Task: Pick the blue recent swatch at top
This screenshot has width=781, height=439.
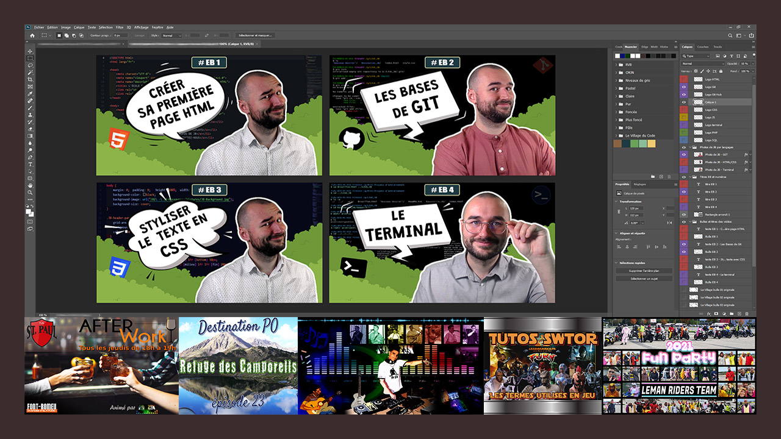Action: click(622, 56)
